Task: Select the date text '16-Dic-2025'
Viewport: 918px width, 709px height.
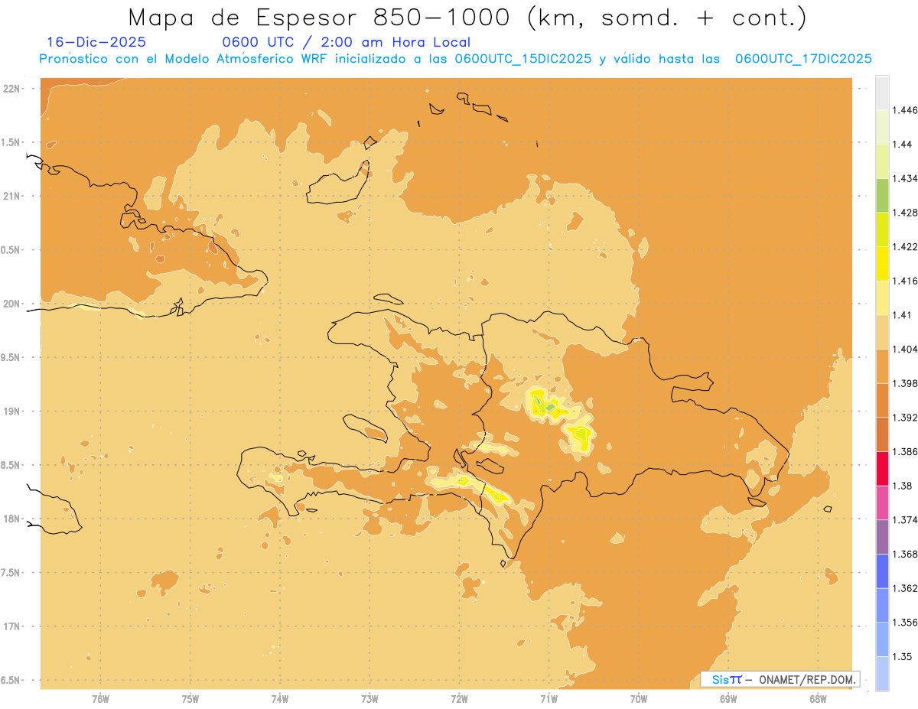Action: pyautogui.click(x=96, y=42)
